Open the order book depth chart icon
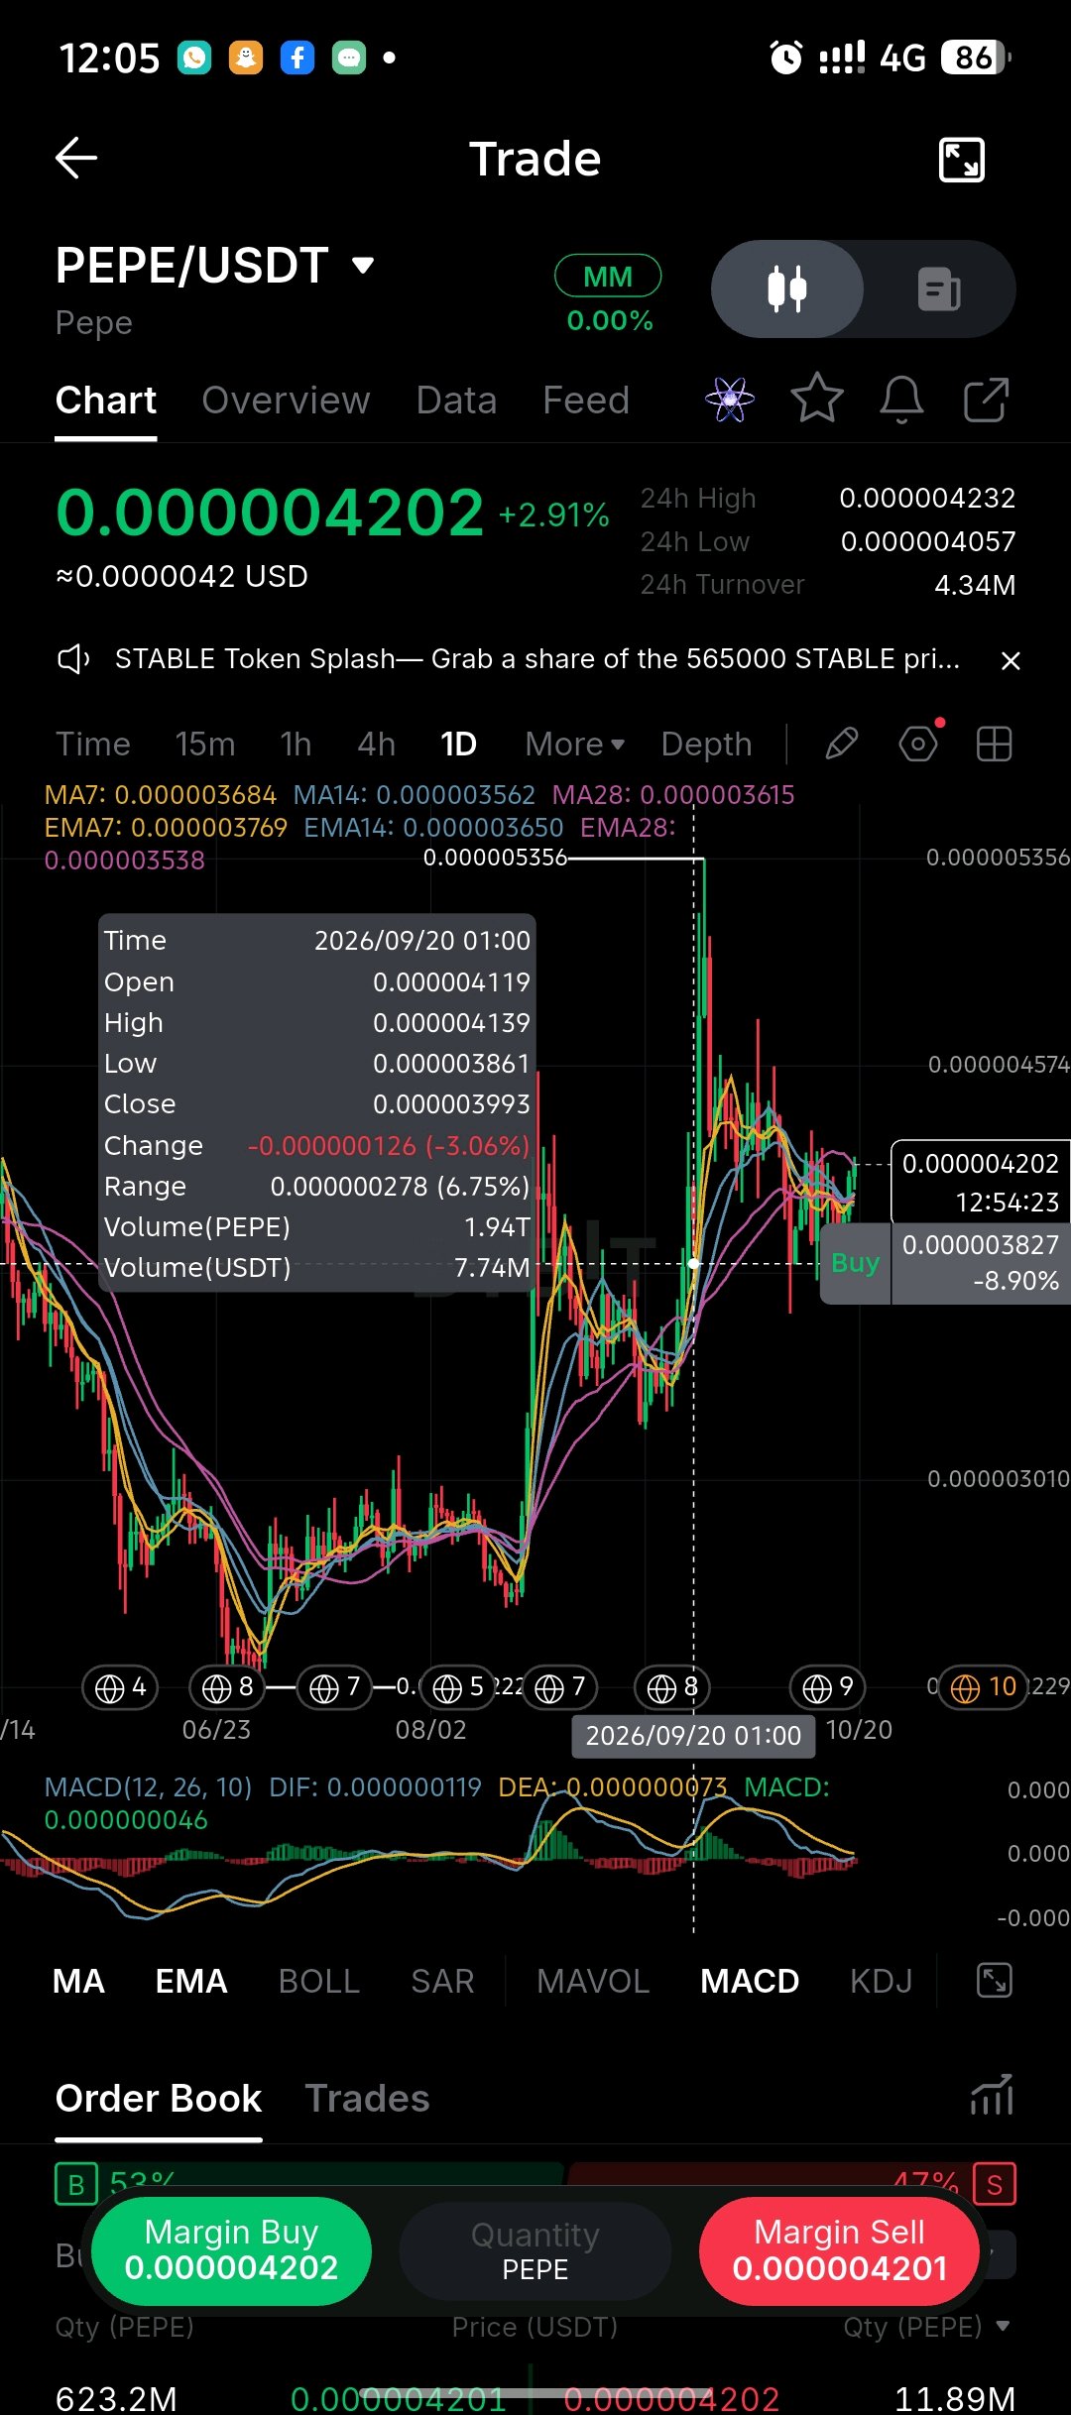 click(x=992, y=2095)
